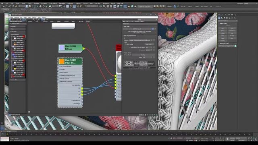Click the Bitmap node output socket
The image size is (258, 145).
pyautogui.click(x=83, y=49)
